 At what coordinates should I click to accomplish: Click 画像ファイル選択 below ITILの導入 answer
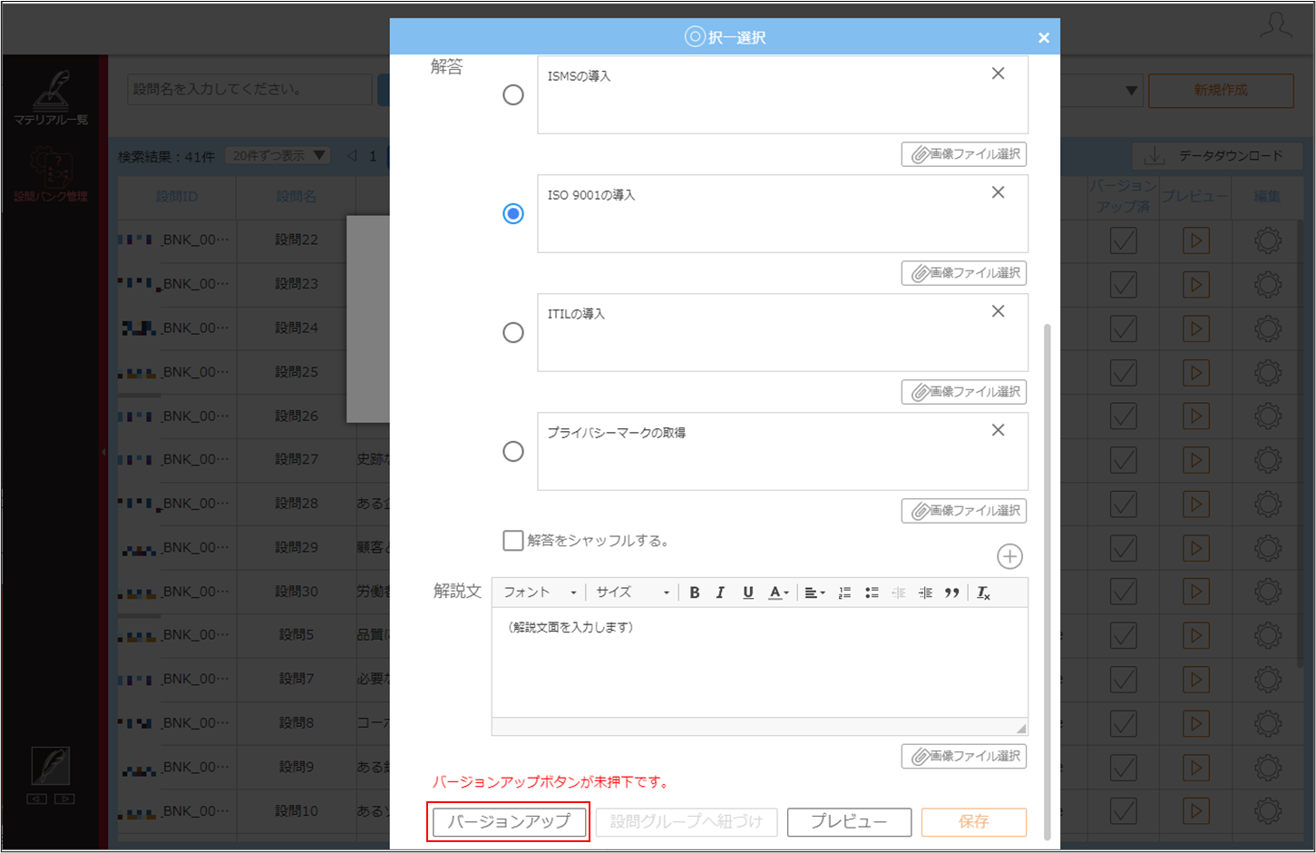point(964,392)
